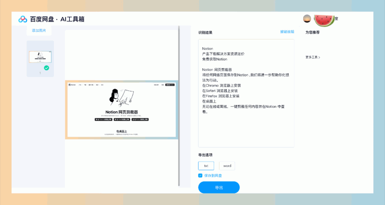
Task: Click the line Notion 网页剪裁器 in results
Action: tap(217, 70)
